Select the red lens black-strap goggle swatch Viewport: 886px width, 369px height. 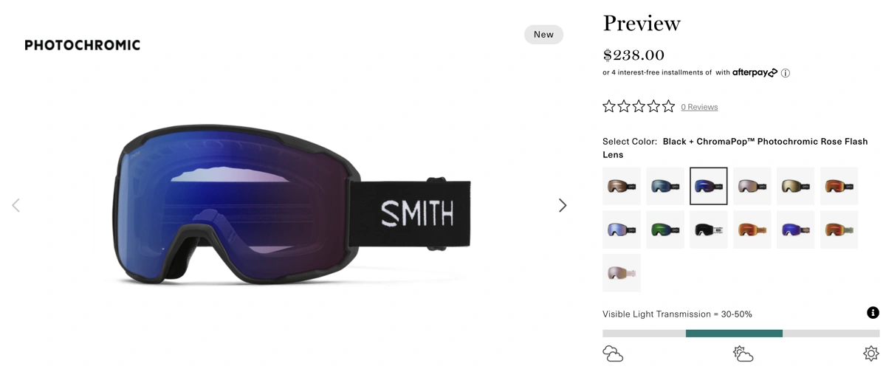tap(839, 186)
